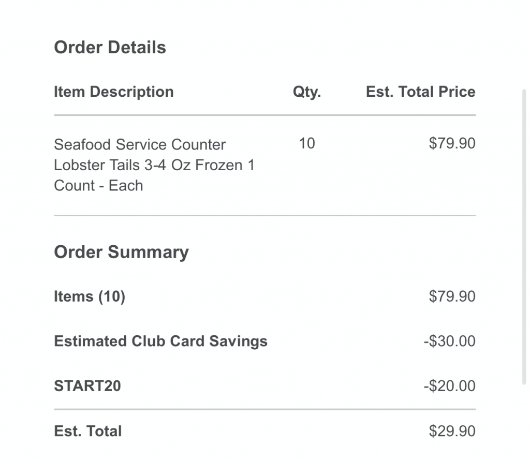Click the divider line above Order Summary
The height and width of the screenshot is (461, 530).
[264, 215]
